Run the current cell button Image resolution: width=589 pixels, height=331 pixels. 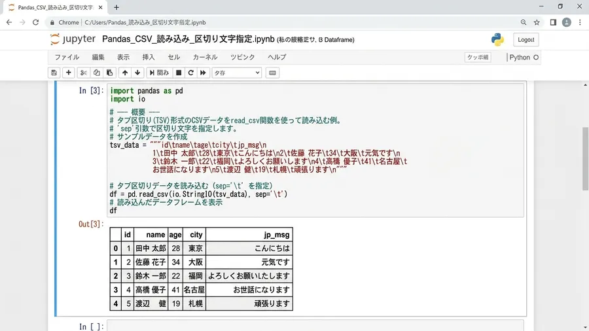159,73
